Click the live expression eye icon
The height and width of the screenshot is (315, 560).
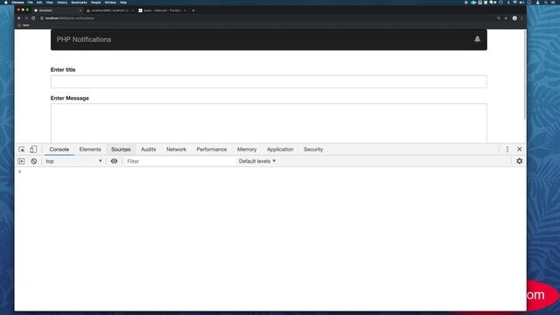click(115, 161)
